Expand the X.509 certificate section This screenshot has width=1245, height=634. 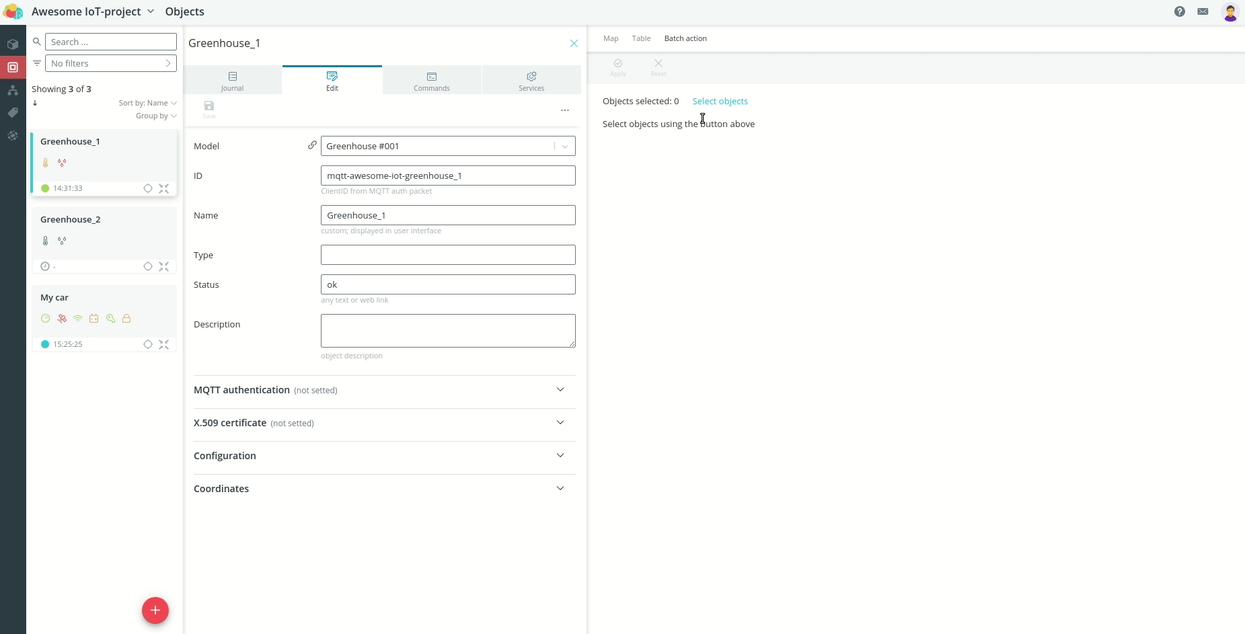385,423
